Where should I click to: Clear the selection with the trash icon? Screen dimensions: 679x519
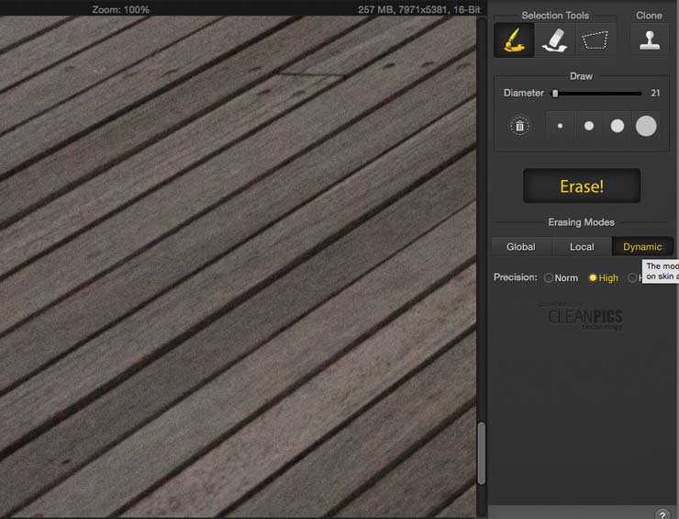(x=519, y=126)
